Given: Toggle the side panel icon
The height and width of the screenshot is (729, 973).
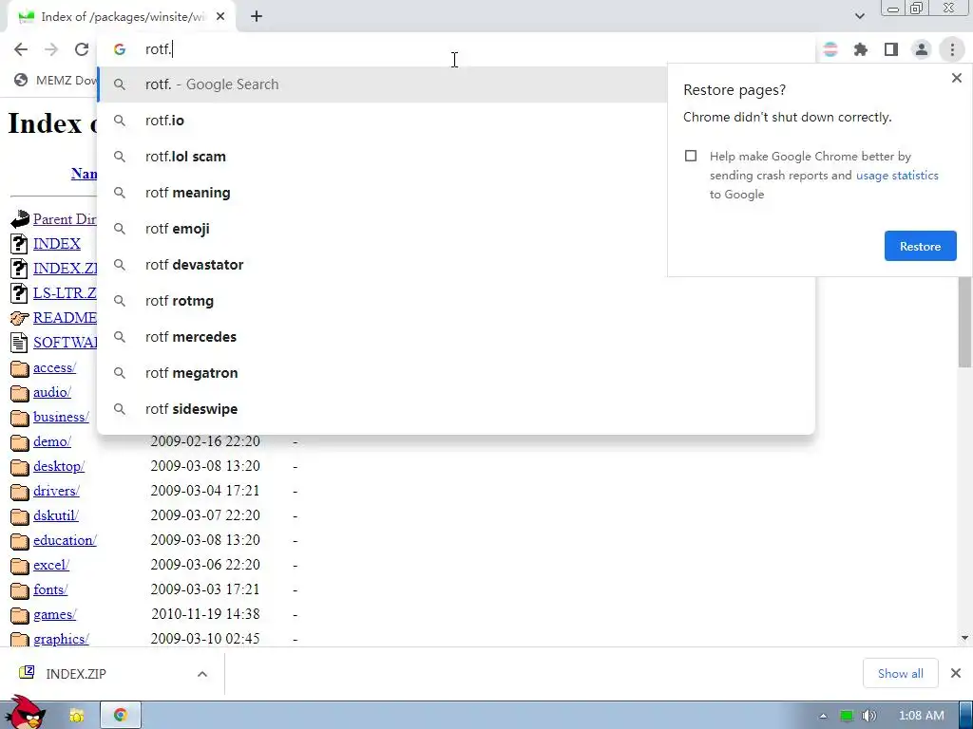Looking at the screenshot, I should tap(891, 49).
